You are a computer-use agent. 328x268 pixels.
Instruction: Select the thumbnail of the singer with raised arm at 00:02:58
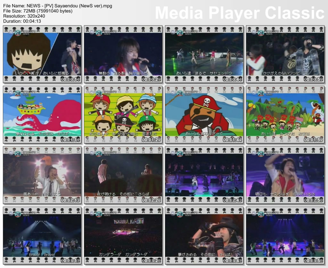285,175
